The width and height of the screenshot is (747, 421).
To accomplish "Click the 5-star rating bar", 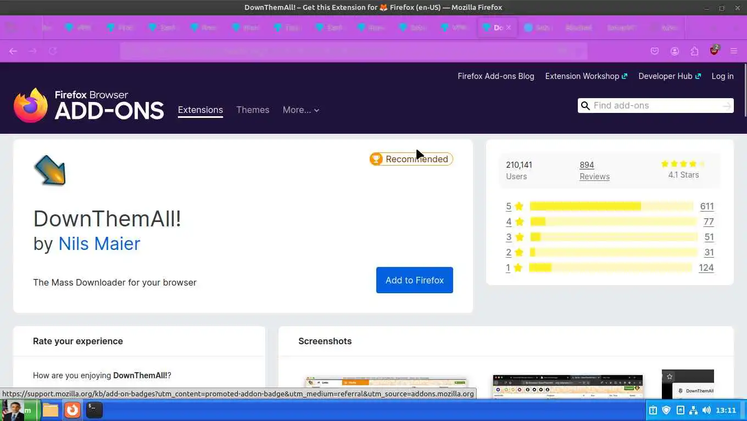I will coord(612,206).
